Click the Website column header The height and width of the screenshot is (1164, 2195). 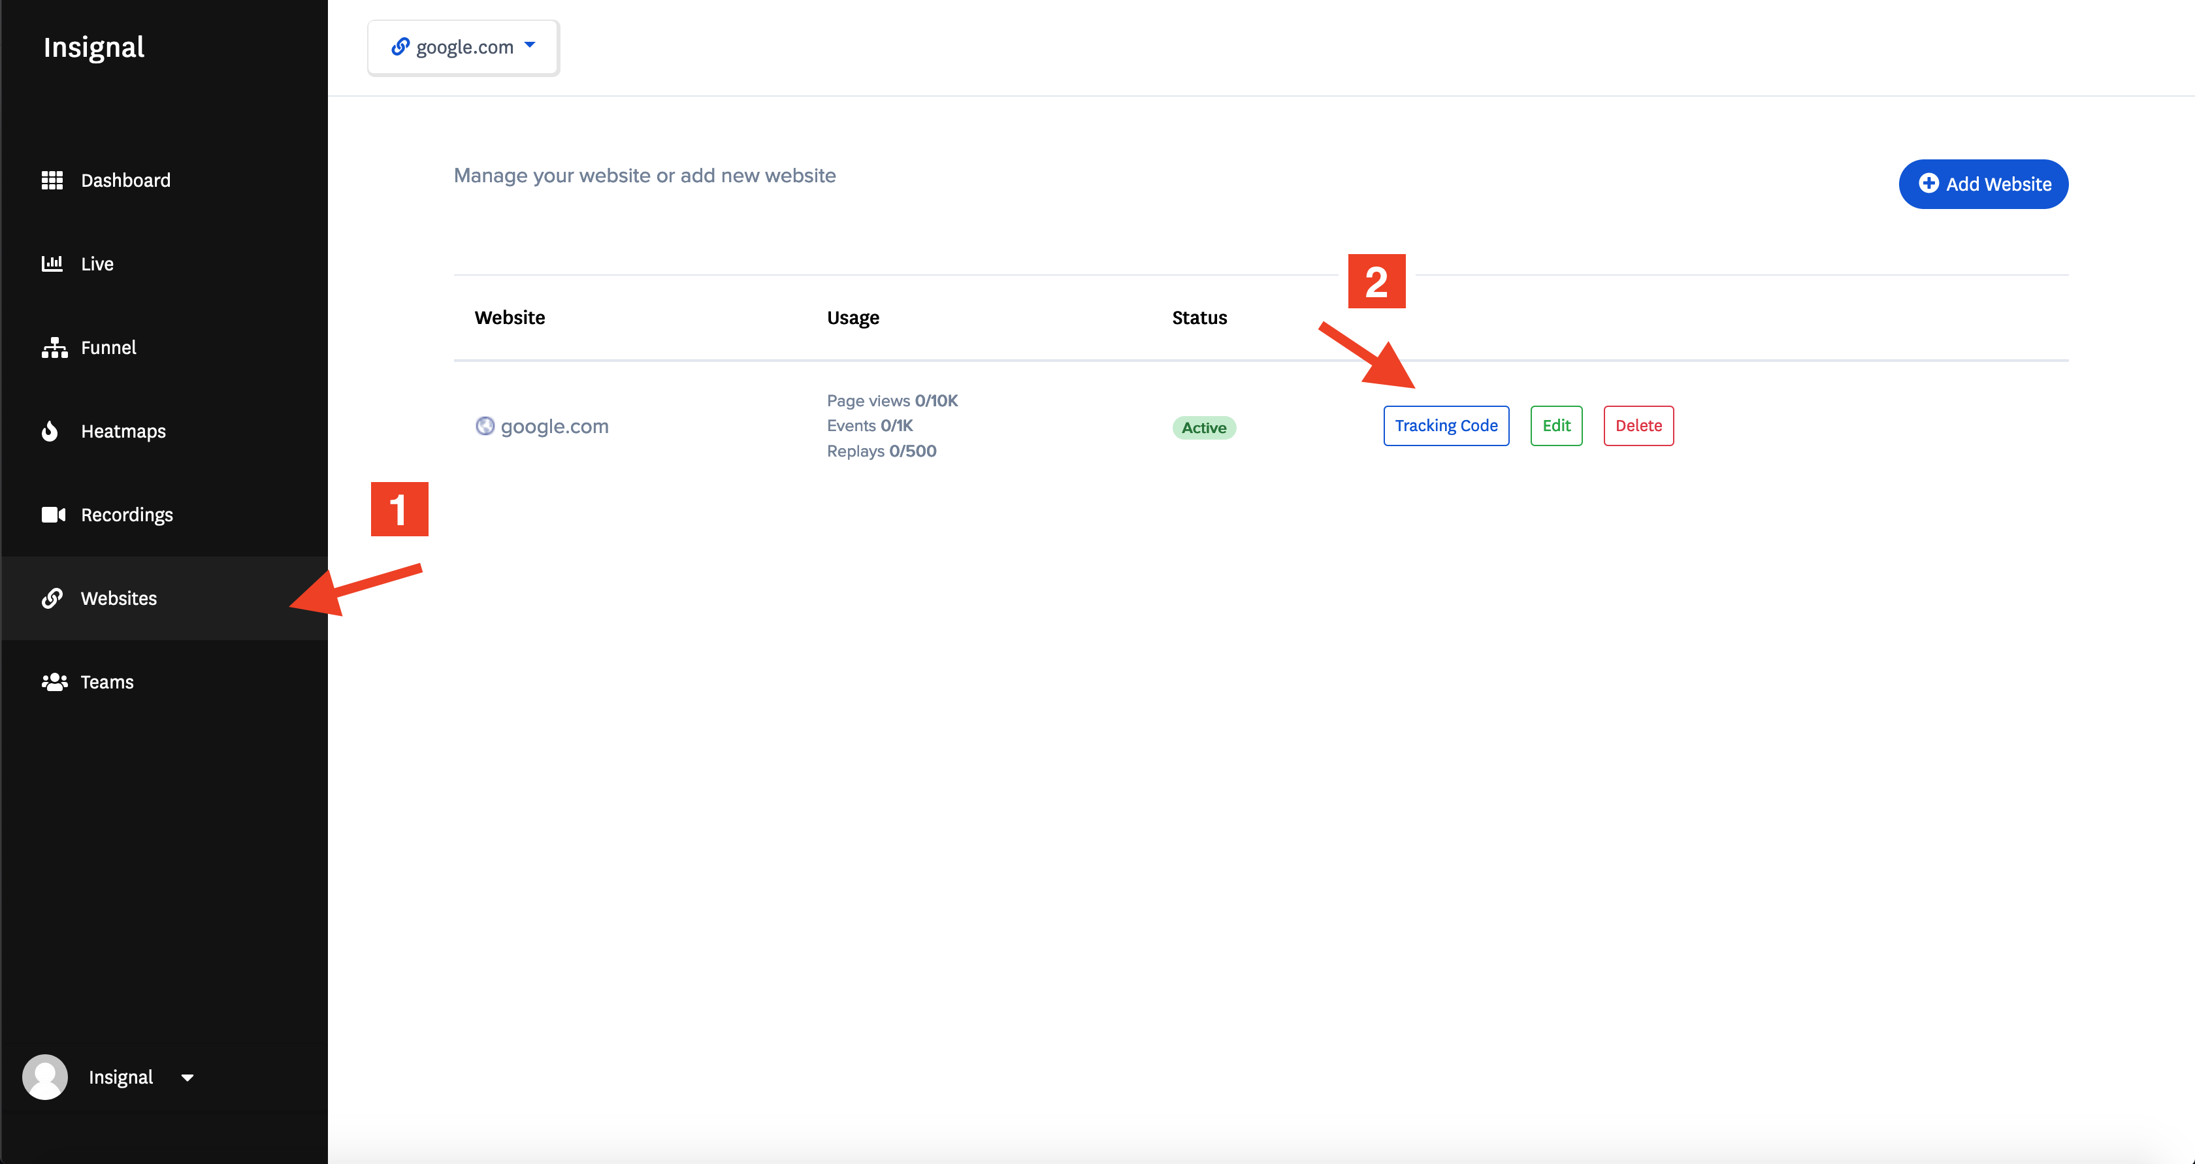[x=510, y=318]
